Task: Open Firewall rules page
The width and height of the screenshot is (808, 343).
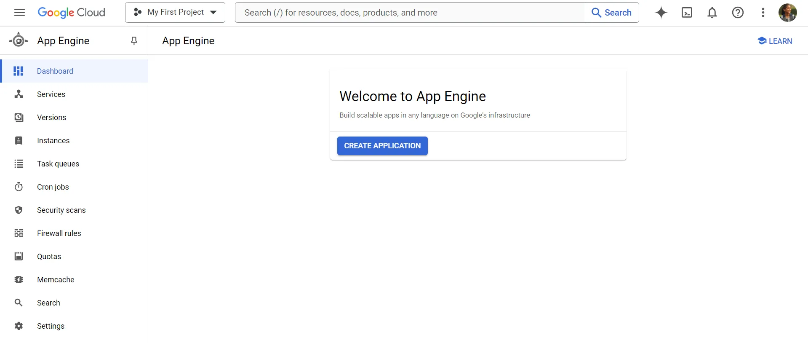Action: click(59, 233)
